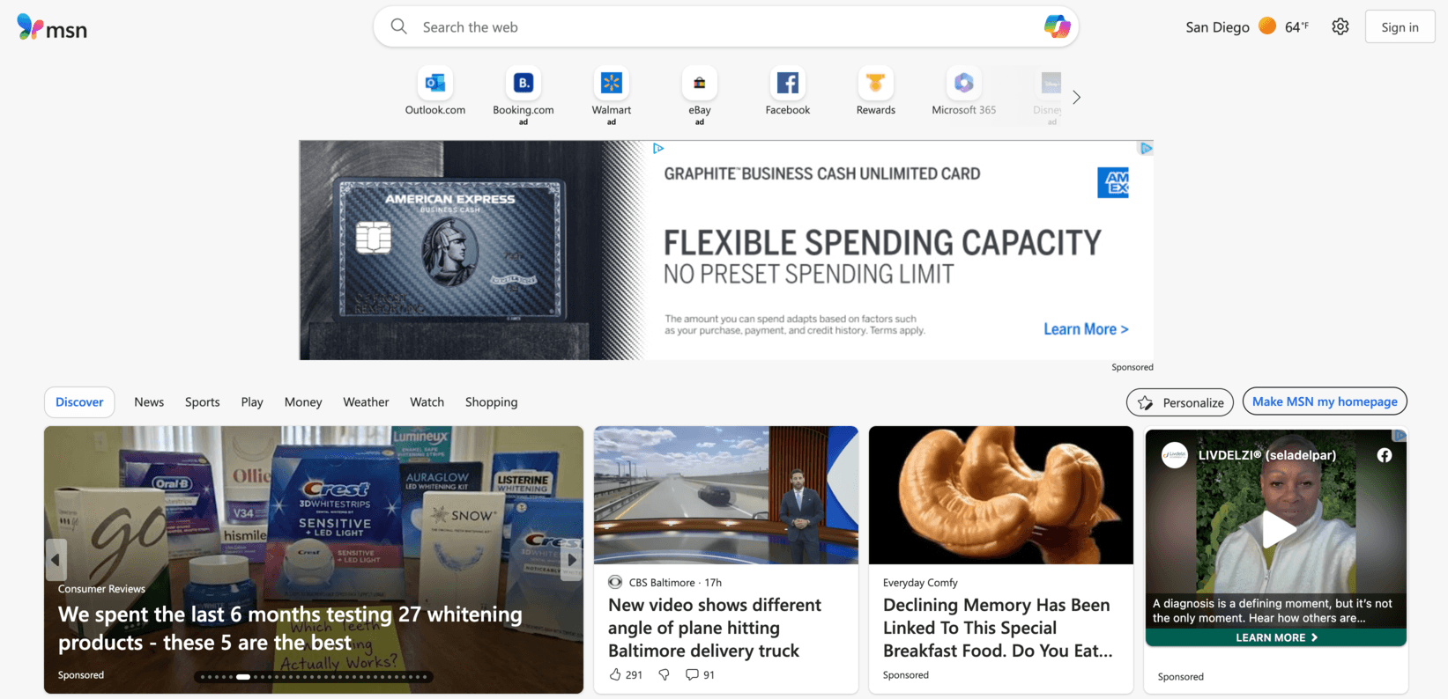Open the faded Disney shortcut icon
This screenshot has height=699, width=1448.
pyautogui.click(x=1051, y=83)
